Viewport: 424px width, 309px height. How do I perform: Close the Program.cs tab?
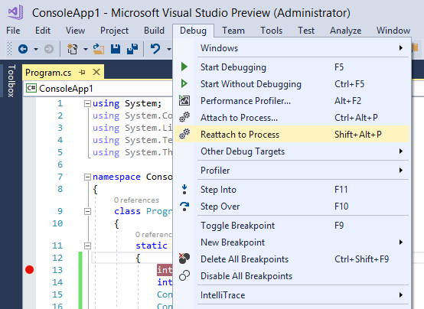coord(96,72)
